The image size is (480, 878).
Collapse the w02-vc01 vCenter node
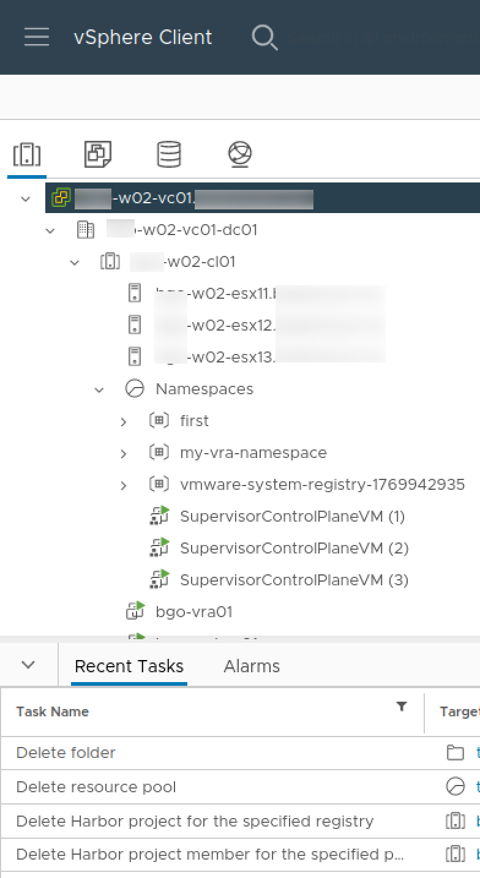pos(26,198)
